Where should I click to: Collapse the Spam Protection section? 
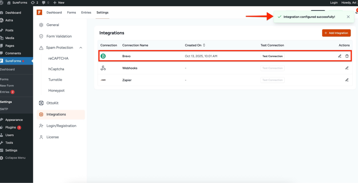tap(81, 48)
